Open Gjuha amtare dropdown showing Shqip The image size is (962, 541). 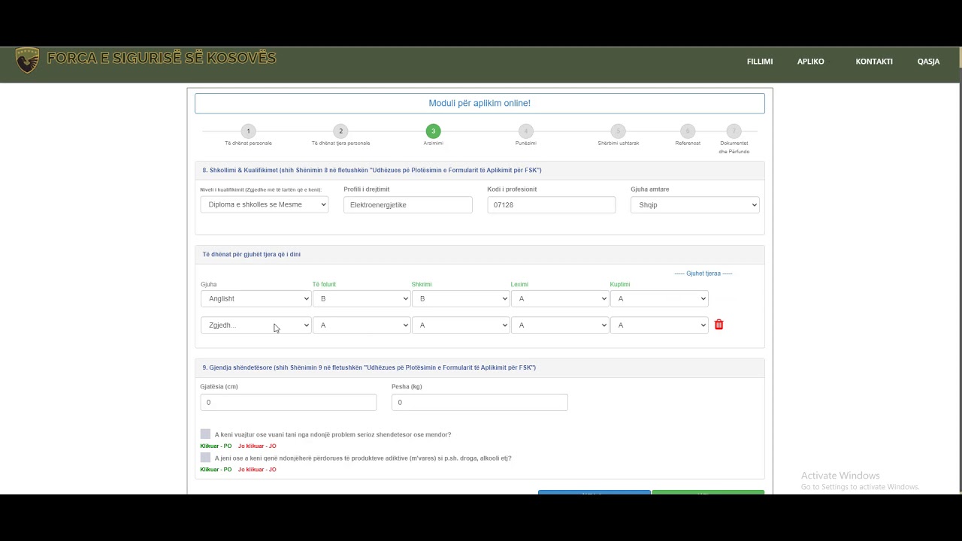(x=694, y=204)
